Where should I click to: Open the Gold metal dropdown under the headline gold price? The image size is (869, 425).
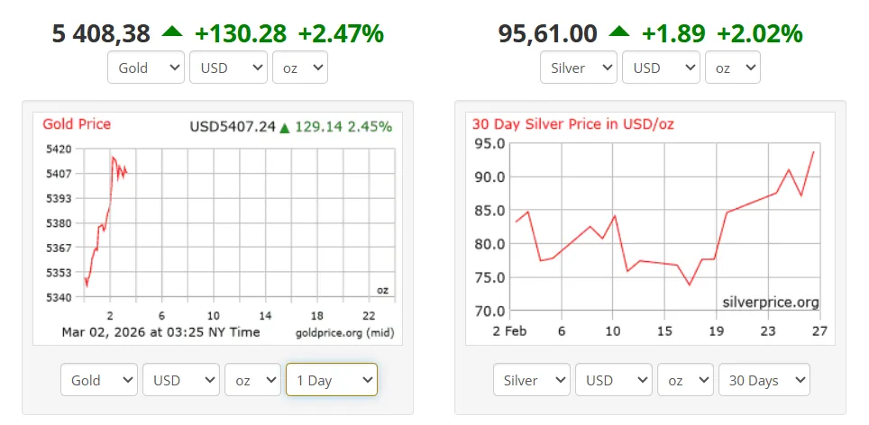[x=146, y=68]
